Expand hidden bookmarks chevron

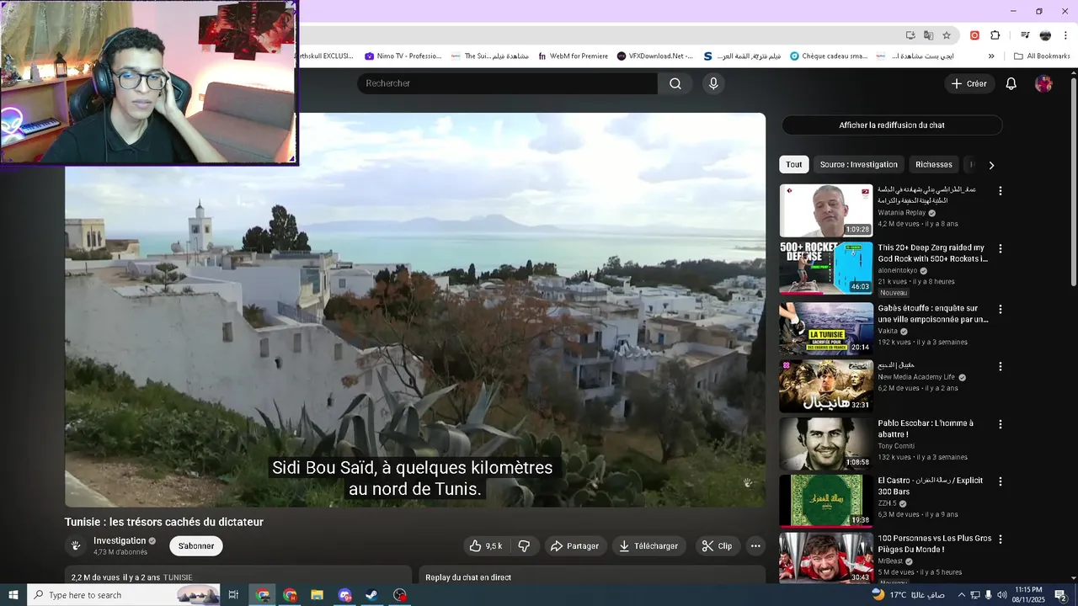(x=991, y=56)
